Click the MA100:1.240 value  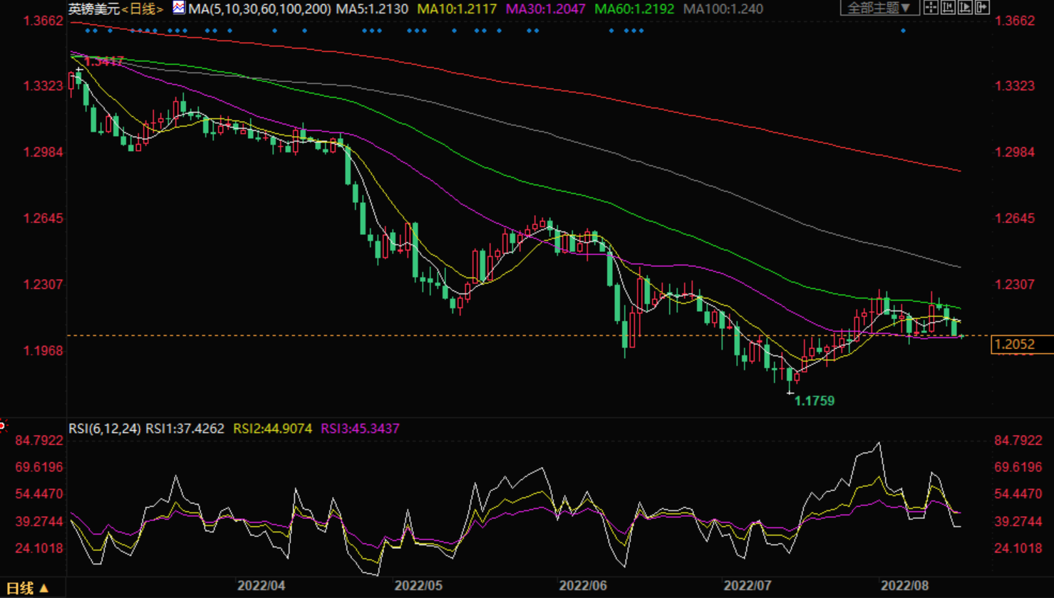[723, 9]
